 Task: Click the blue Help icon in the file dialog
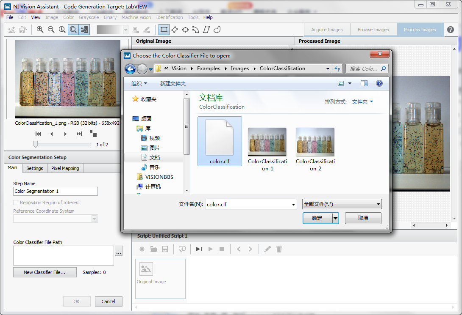coord(379,83)
